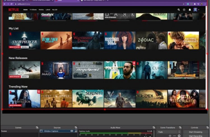Open transition properties gear icon
210x137 pixels.
pyautogui.click(x=179, y=136)
